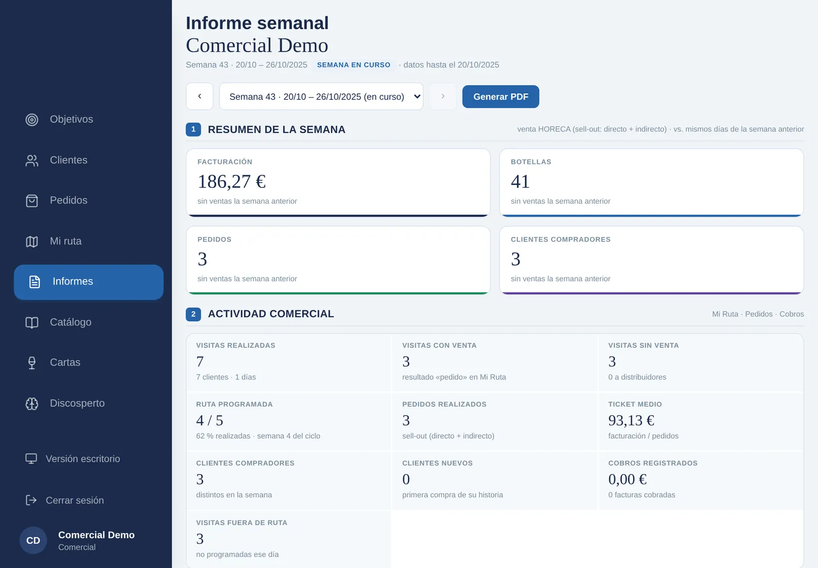This screenshot has height=568, width=818.
Task: Click the Mi ruta map icon
Action: click(32, 242)
